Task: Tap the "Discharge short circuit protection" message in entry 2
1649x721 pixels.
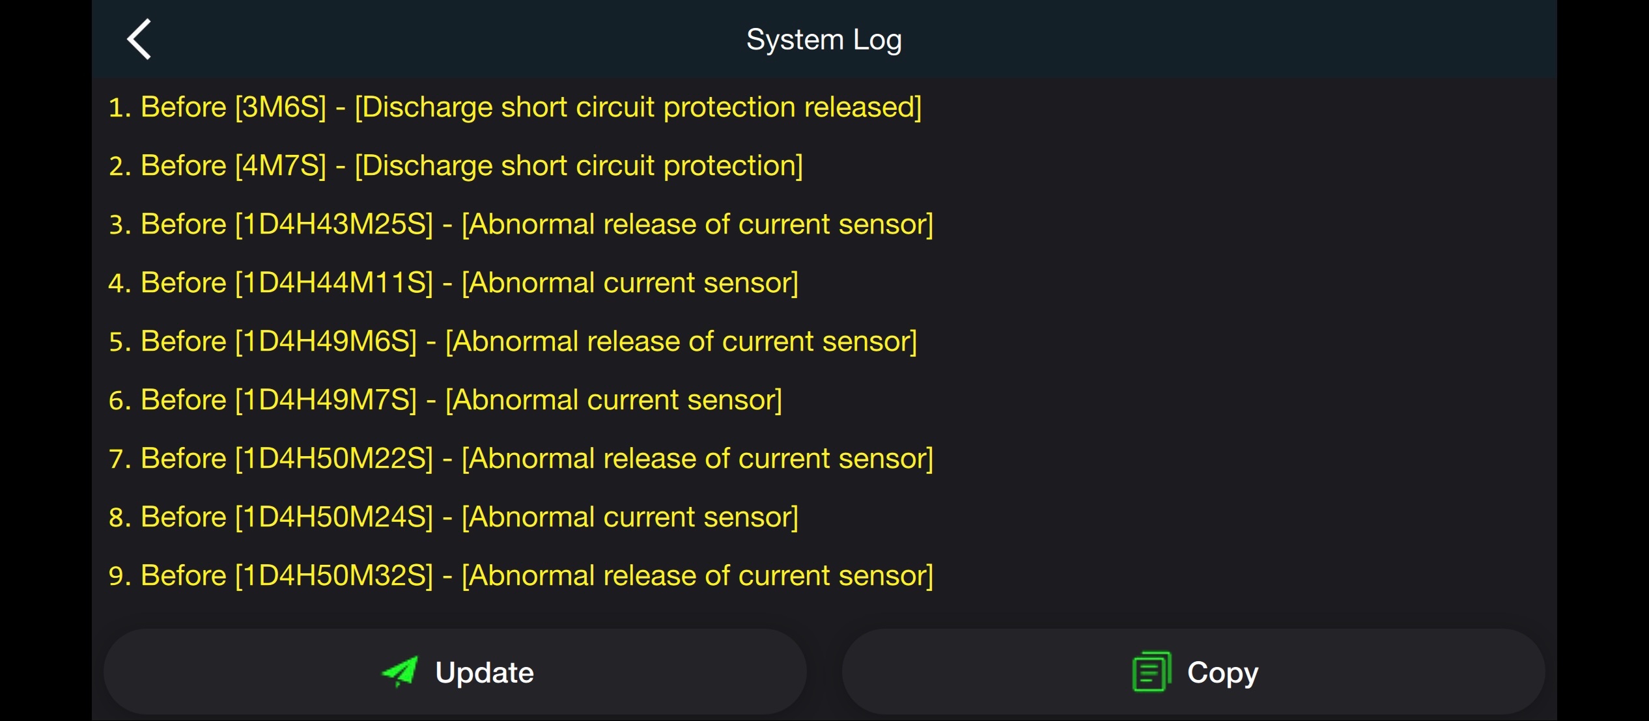Action: (579, 166)
